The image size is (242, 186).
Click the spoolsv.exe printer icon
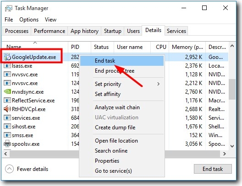click(7, 143)
